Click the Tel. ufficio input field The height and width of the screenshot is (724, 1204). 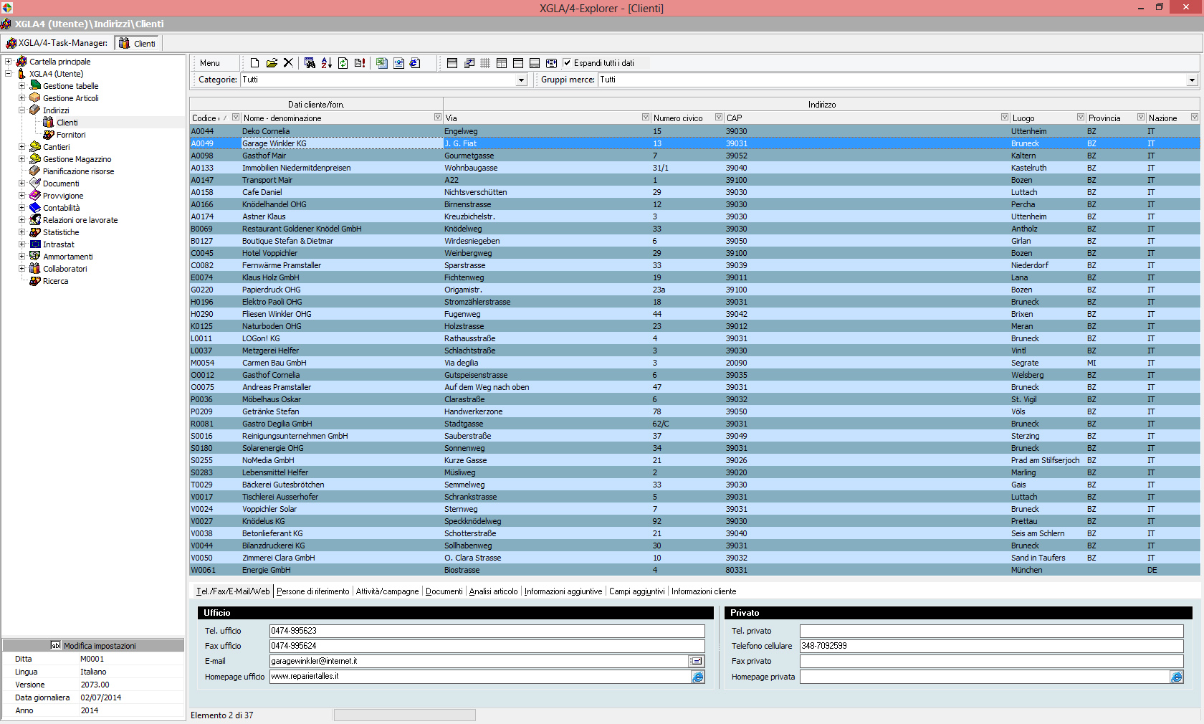[x=487, y=631]
